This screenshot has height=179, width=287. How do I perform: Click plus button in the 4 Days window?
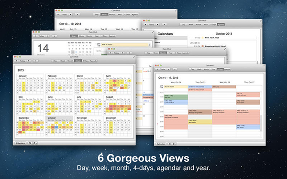(175, 69)
